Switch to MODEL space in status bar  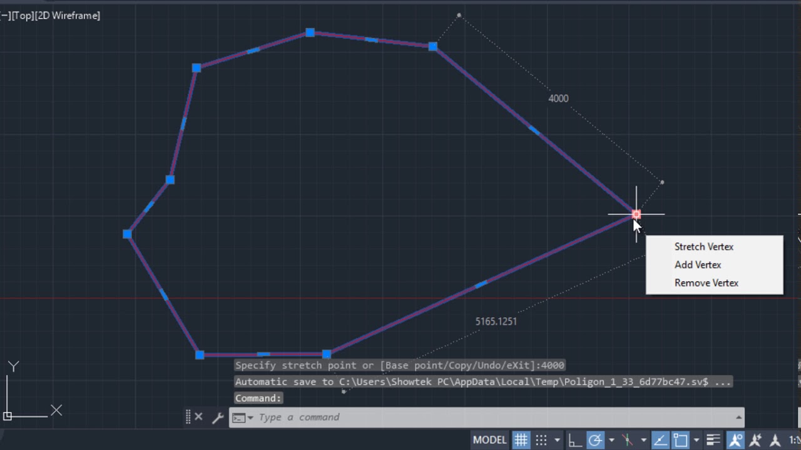click(x=489, y=440)
